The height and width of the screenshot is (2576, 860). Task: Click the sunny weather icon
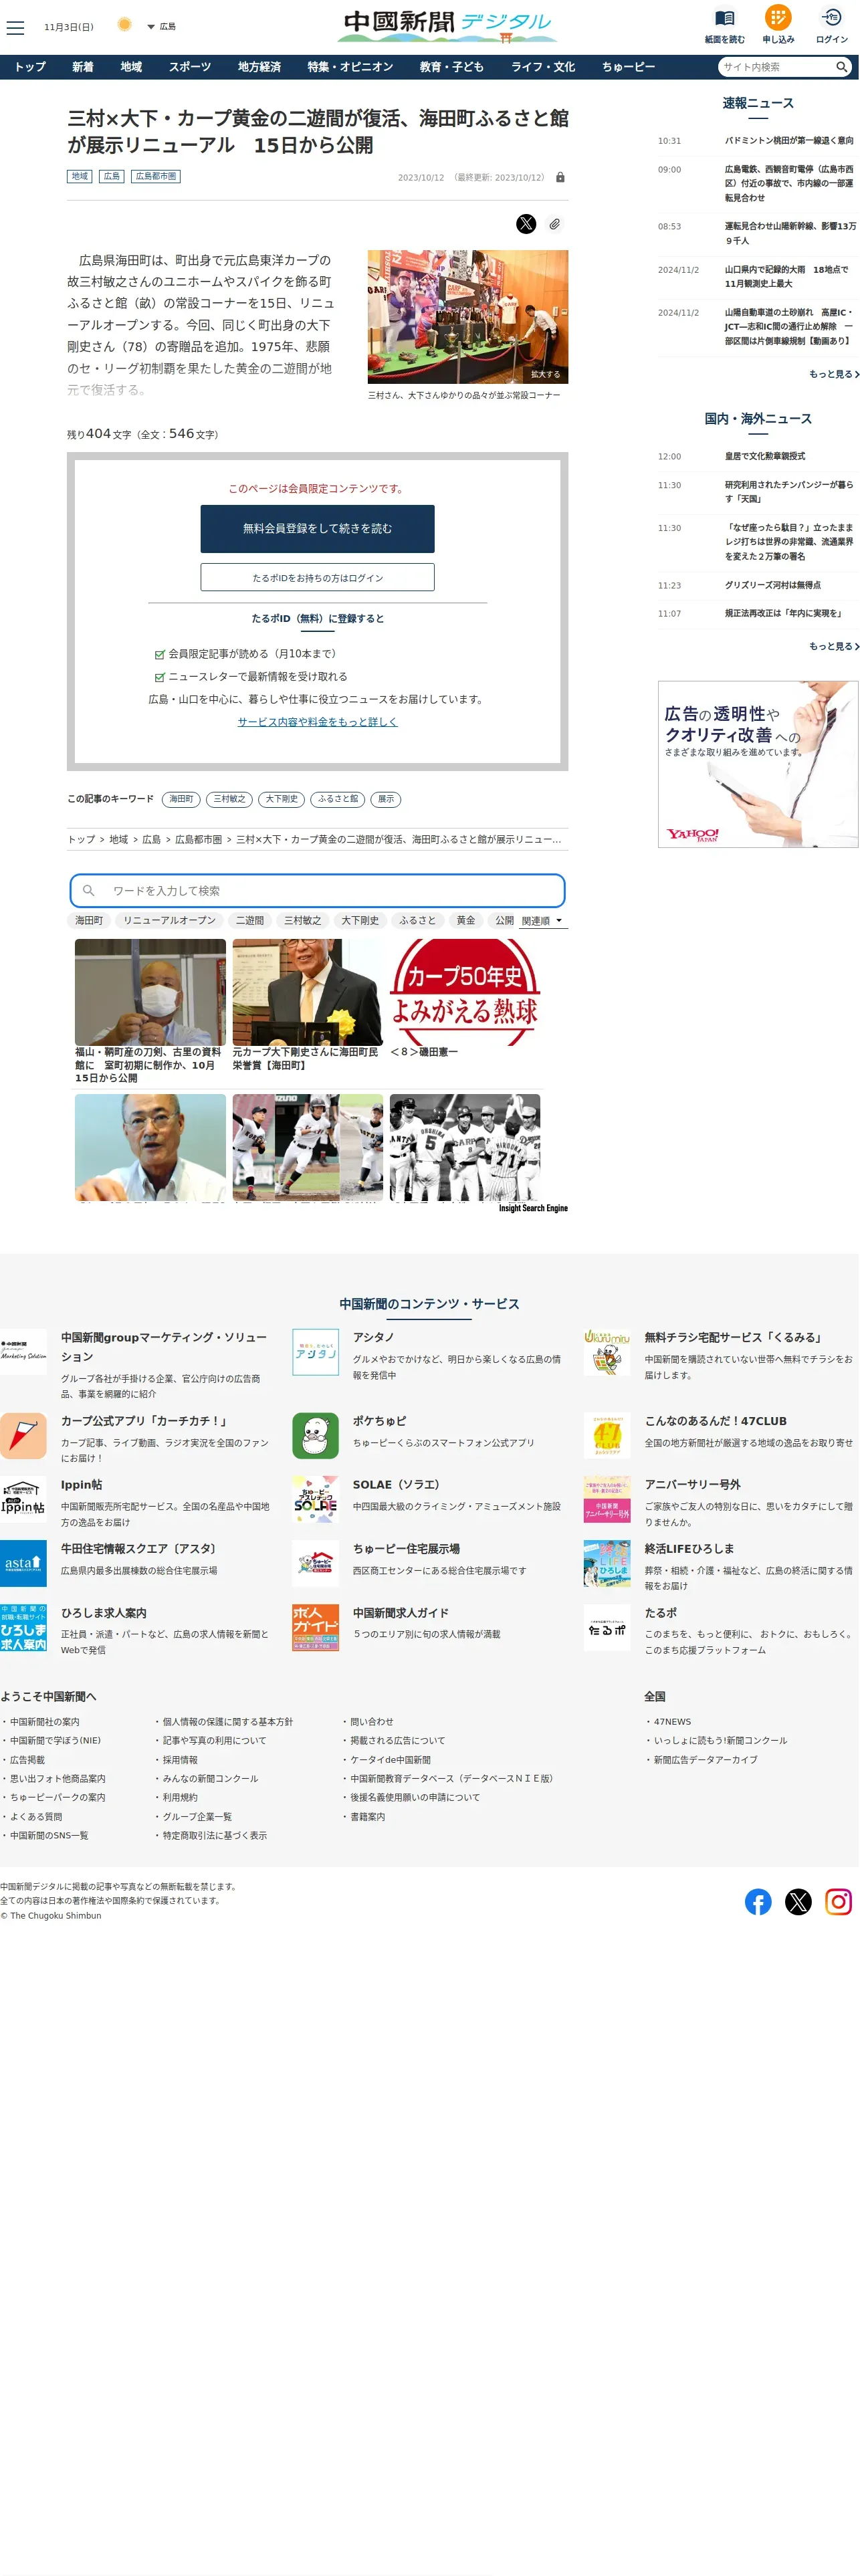(x=124, y=25)
